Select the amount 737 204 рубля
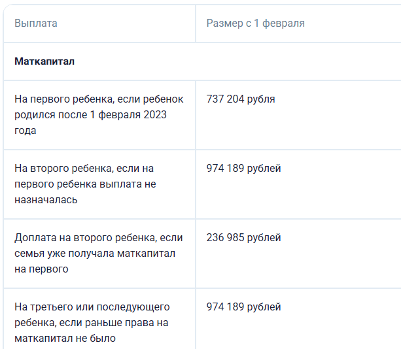This screenshot has width=401, height=349. 241,99
